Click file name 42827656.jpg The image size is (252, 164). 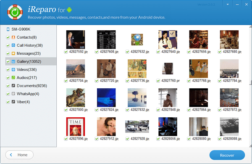pos(201,52)
